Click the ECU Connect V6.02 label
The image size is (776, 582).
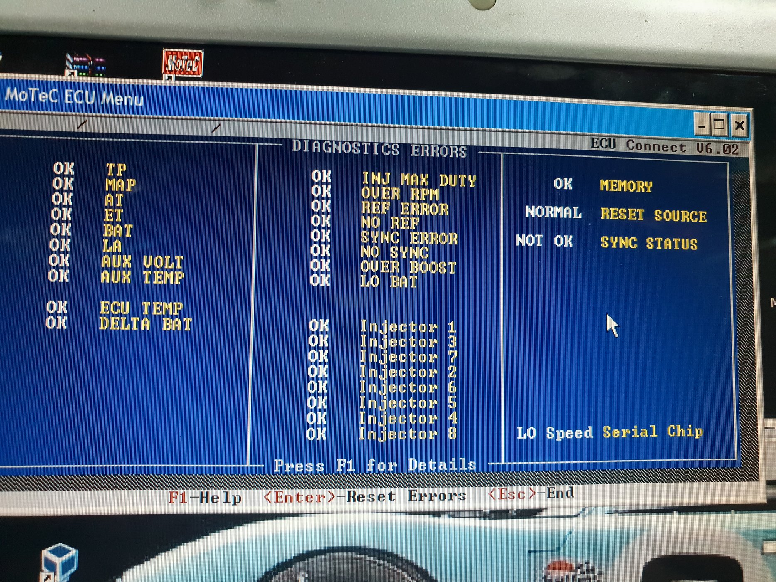point(664,146)
